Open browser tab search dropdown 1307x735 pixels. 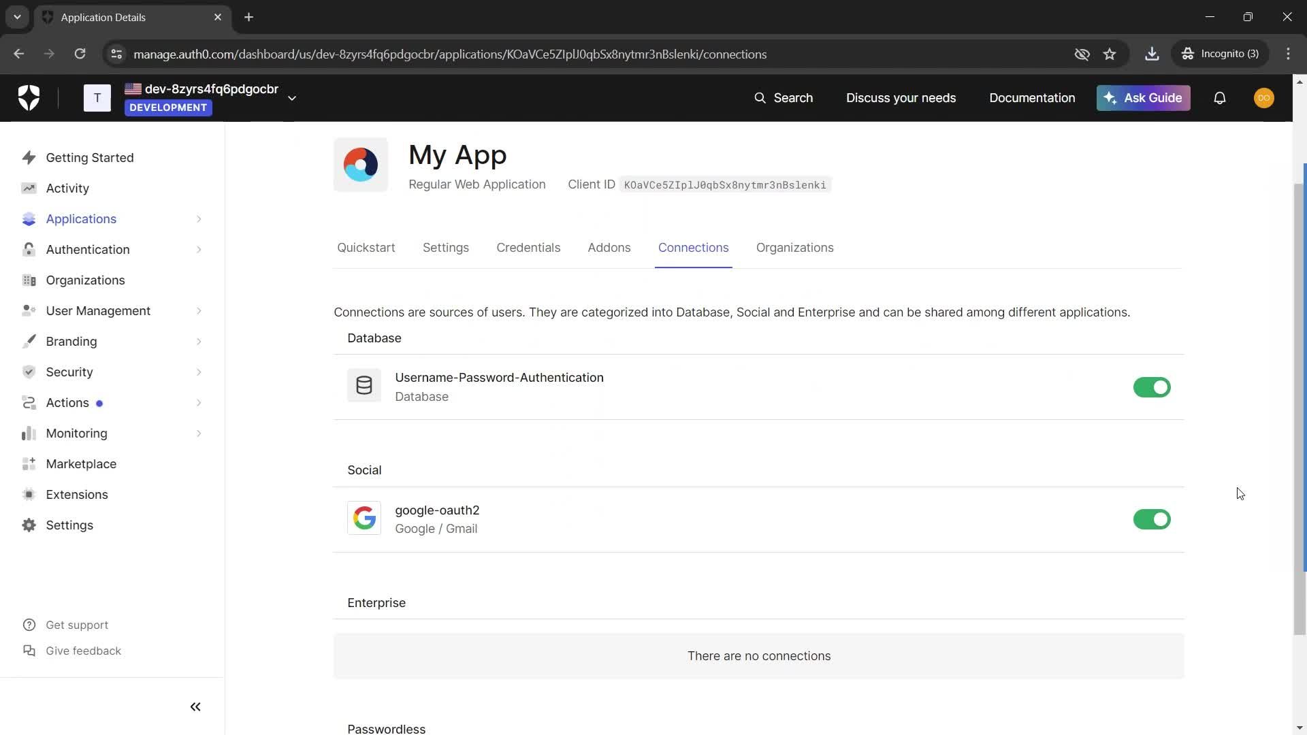pos(17,17)
